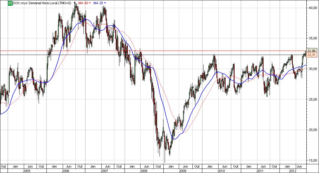319x173 pixels.
Task: Click the 2005 year label
Action: coord(27,171)
